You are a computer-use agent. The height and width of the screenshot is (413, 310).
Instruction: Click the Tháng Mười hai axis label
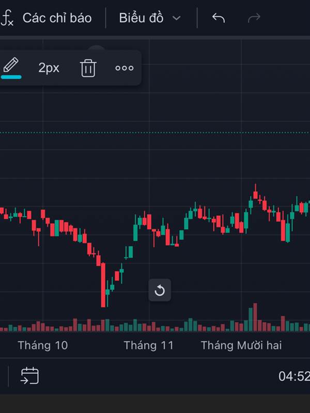241,345
